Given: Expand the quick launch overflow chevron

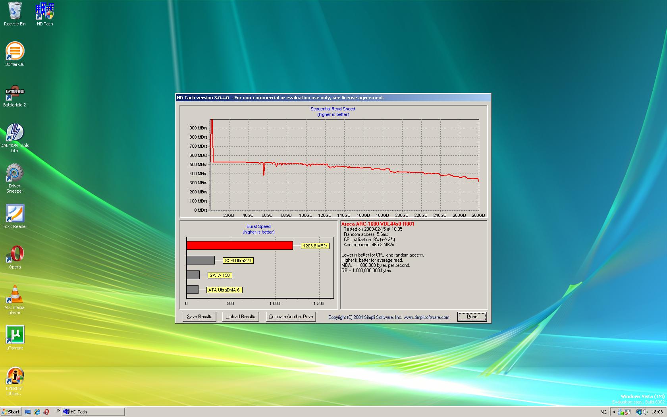Looking at the screenshot, I should [58, 411].
